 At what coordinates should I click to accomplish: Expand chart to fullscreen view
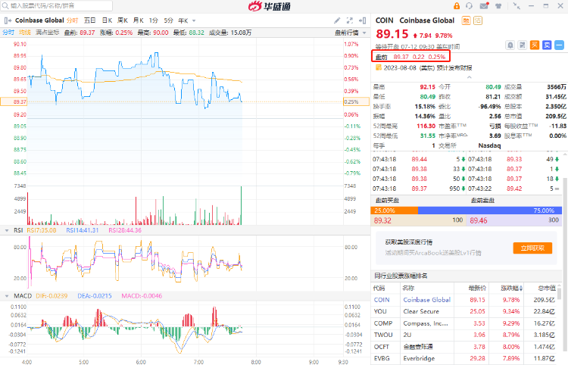point(350,20)
